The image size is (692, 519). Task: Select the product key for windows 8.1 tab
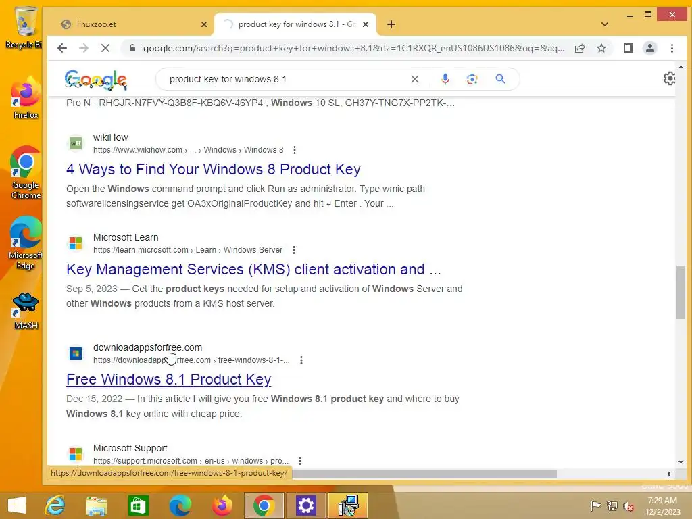295,24
